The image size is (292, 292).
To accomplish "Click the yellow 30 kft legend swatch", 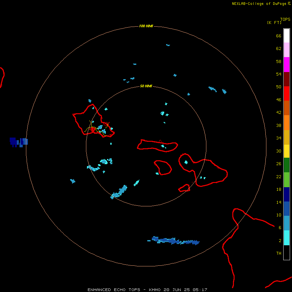I will pyautogui.click(x=286, y=151).
